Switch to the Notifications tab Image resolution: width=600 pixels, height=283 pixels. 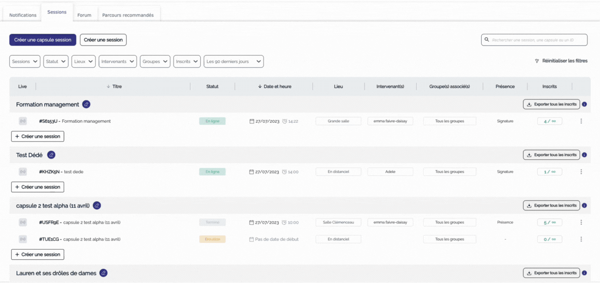[23, 15]
